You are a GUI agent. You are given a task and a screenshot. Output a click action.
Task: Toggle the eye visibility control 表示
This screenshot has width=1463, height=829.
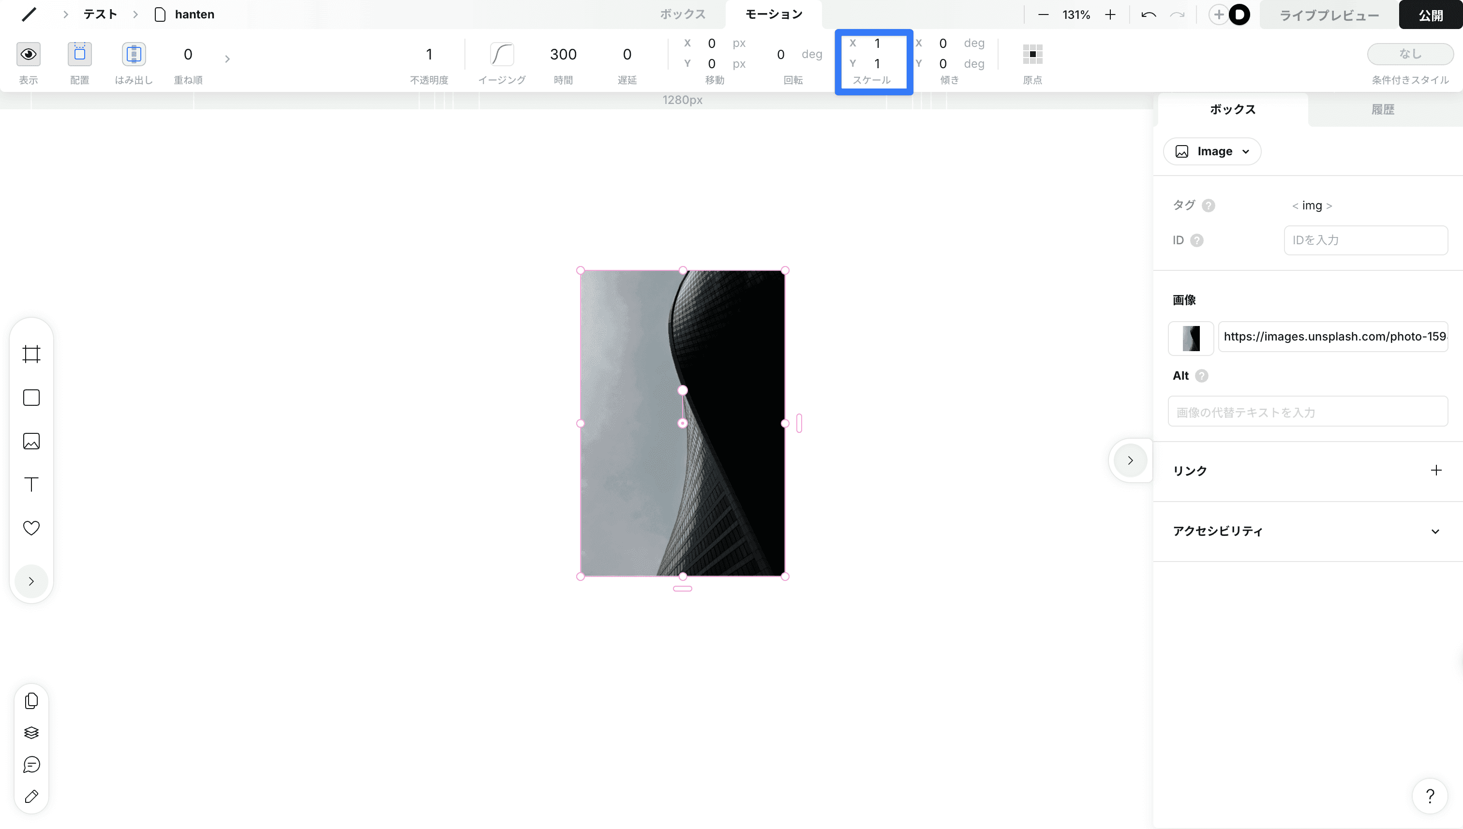point(29,54)
